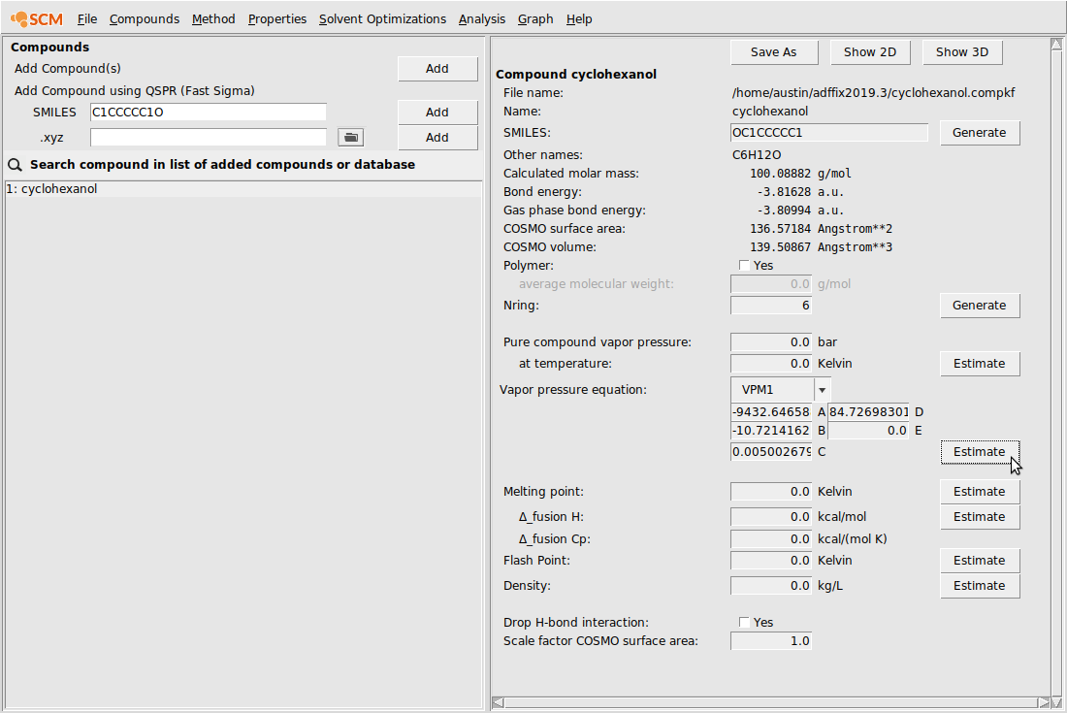
Task: Click the C6H12O other names value
Action: click(757, 155)
